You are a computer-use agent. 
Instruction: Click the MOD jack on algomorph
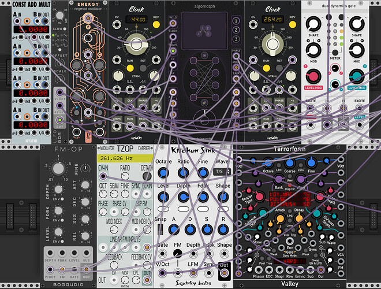[236, 68]
